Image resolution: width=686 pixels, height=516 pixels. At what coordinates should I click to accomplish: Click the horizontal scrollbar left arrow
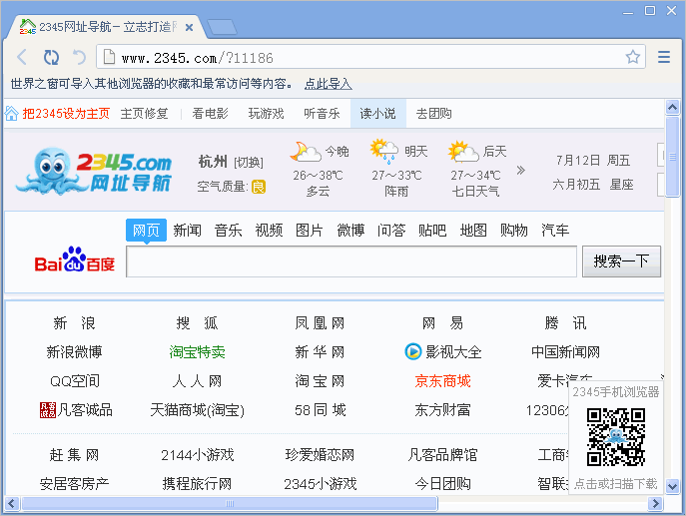click(x=12, y=504)
